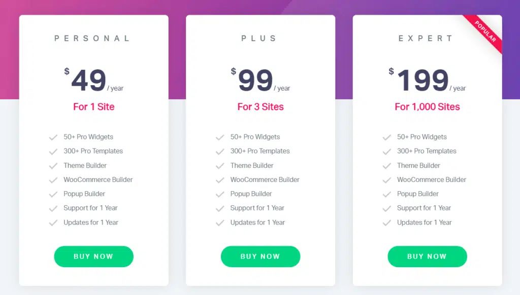
Task: Click checkmark beside Personal 50+ Pro Widgets
Action: coord(53,137)
